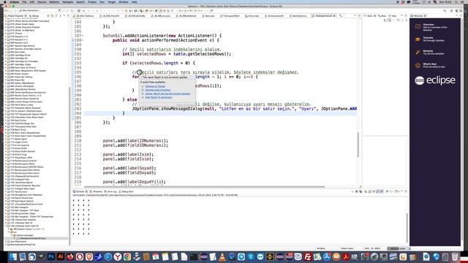Minimize the Project Explorer panel
Image resolution: width=468 pixels, height=263 pixels.
(64, 16)
